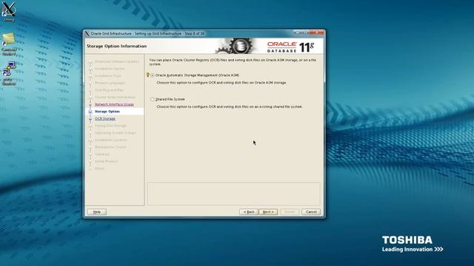Cancel the Grid Infrastructure installation
Screen dimensions: 474x266
pos(311,212)
